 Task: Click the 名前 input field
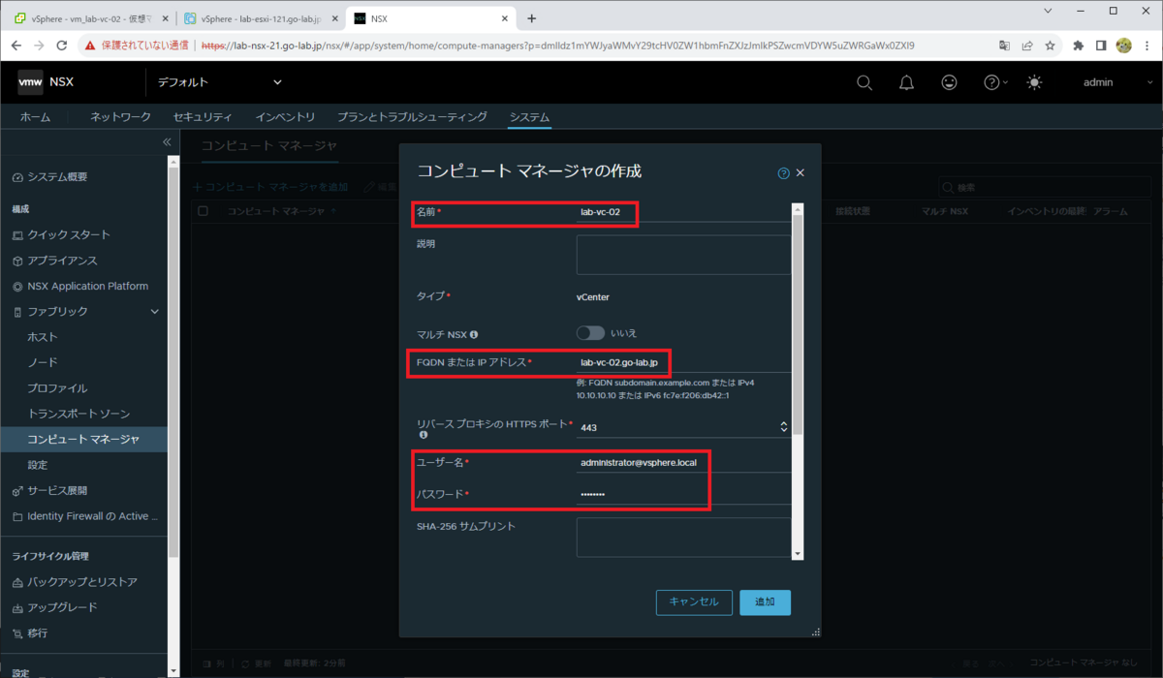[683, 211]
